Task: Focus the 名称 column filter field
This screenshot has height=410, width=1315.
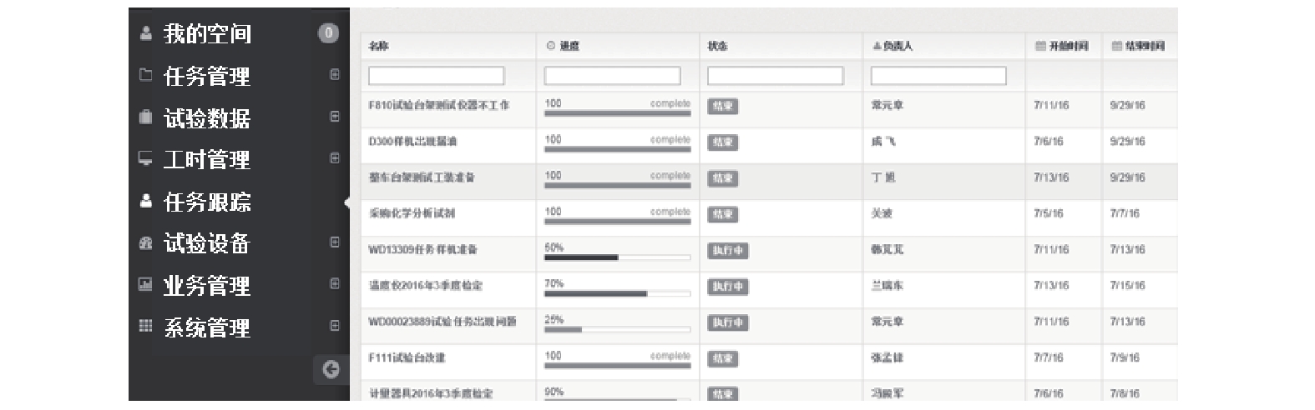Action: point(436,76)
